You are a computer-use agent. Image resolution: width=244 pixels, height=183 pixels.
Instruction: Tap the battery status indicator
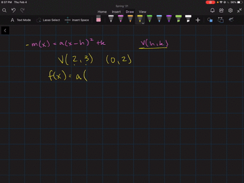tap(239, 2)
